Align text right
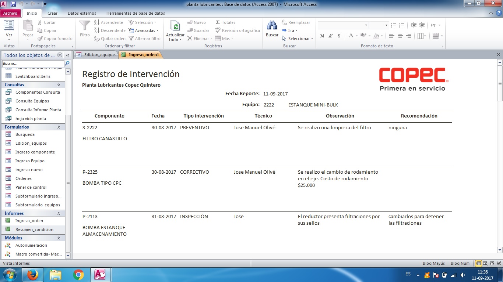Screen dimensions: 503x282 (x=408, y=36)
